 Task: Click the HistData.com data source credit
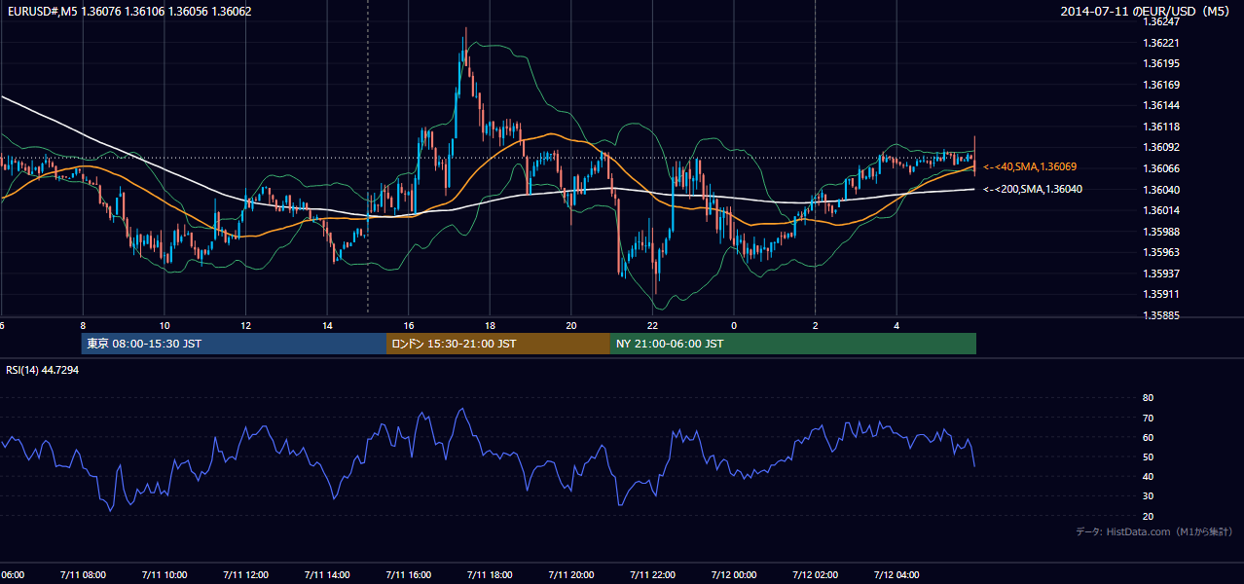coord(1154,531)
